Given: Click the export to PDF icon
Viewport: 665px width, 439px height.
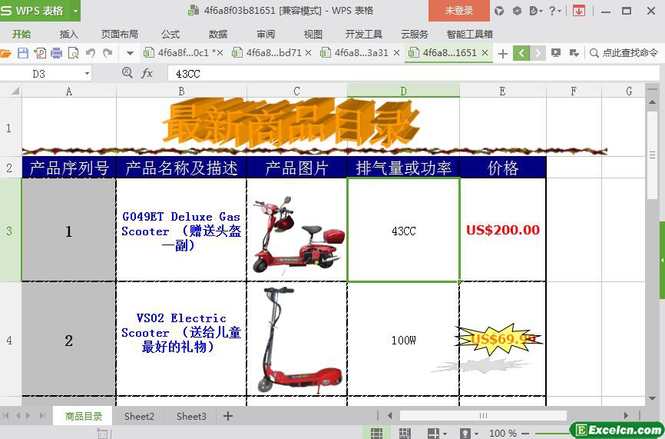Looking at the screenshot, I should coord(40,53).
